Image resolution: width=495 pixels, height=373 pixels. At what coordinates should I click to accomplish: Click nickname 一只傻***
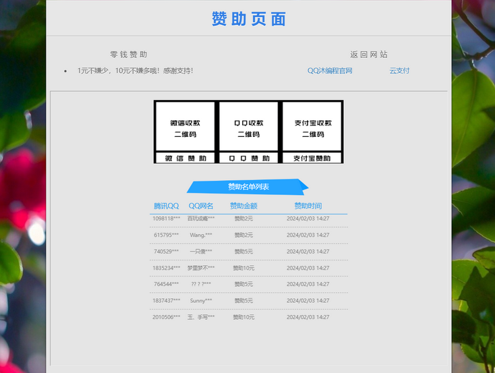tap(201, 252)
